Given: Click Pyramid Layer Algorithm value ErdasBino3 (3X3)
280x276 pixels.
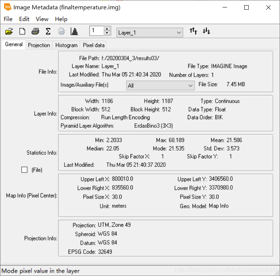Looking at the screenshot, I should (x=153, y=126).
